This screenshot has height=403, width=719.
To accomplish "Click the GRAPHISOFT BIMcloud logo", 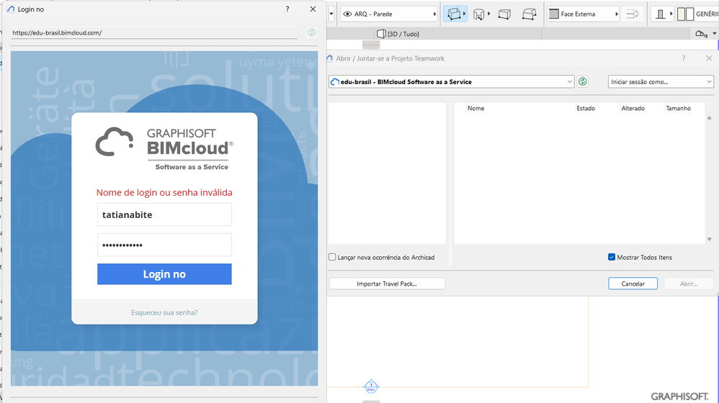I will [164, 148].
